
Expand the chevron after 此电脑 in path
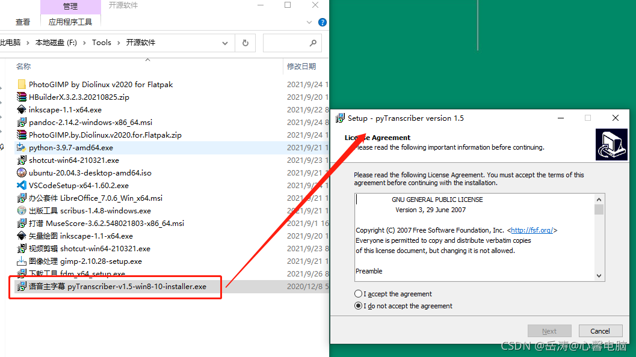tap(28, 43)
